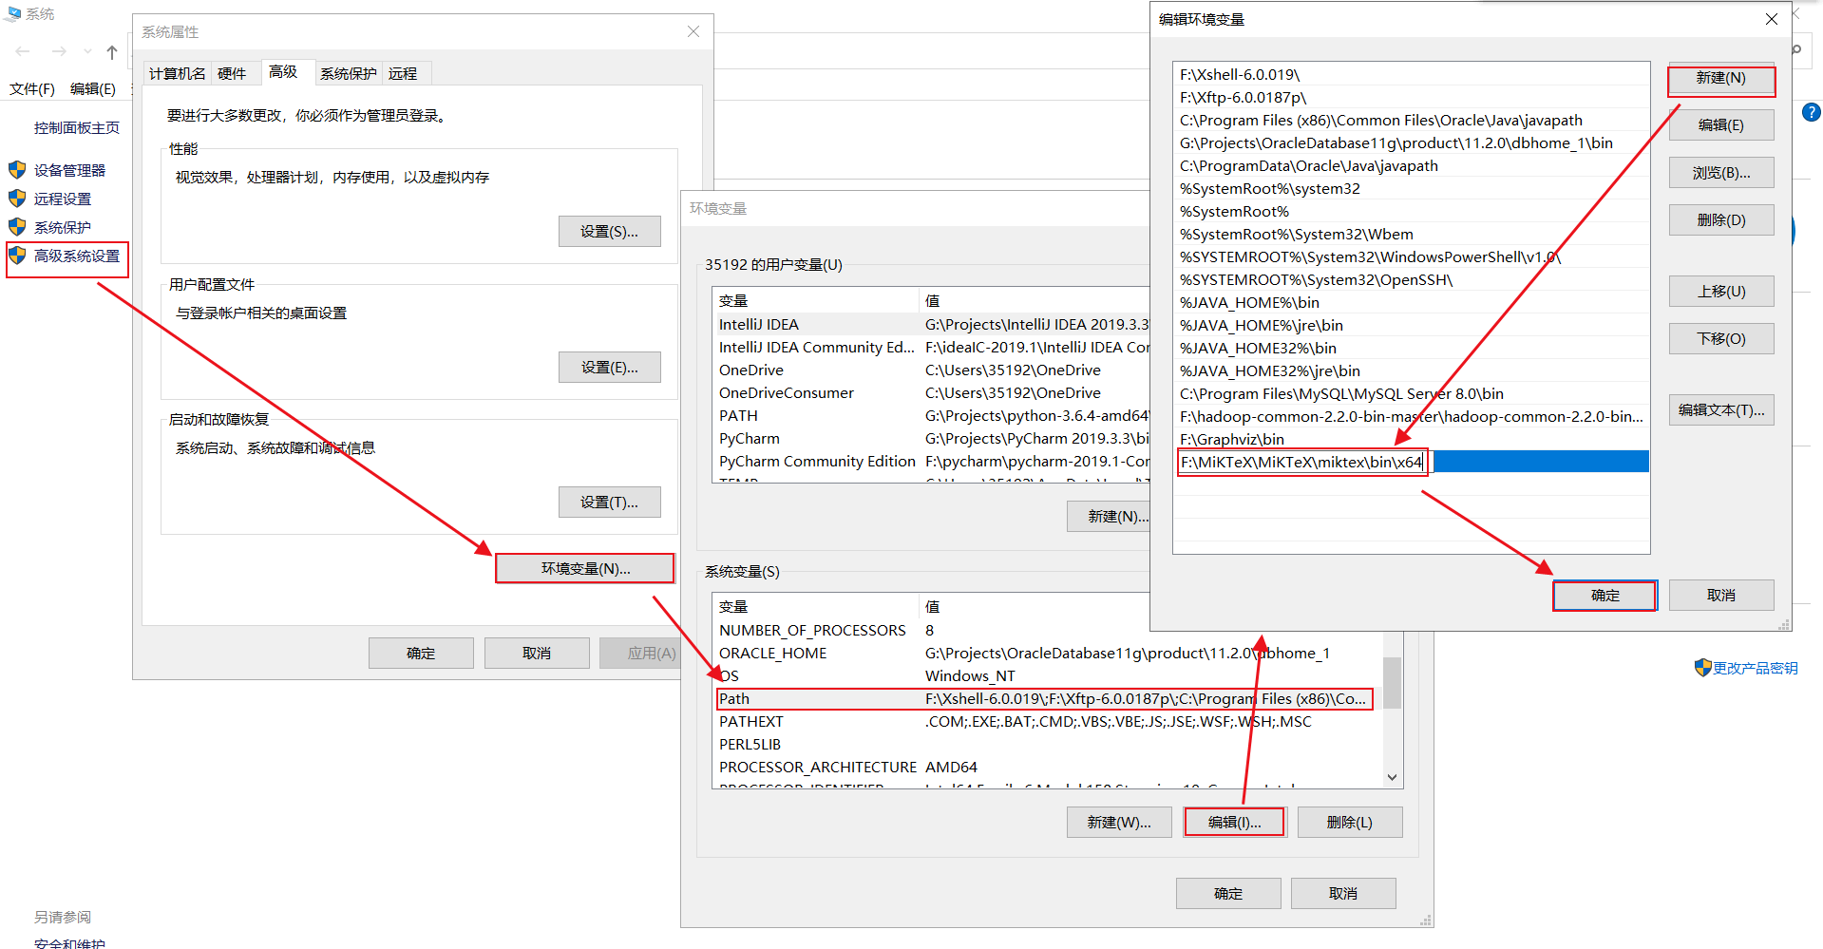This screenshot has width=1823, height=949.
Task: Click 上移(U) button
Action: point(1721,291)
